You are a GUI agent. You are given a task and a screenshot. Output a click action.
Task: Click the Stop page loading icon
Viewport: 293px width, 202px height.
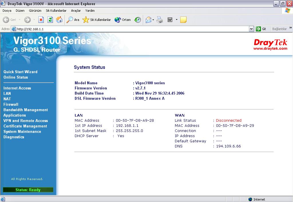click(41, 20)
